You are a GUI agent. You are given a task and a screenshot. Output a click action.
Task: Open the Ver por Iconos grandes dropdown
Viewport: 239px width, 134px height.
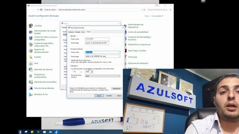pos(157,16)
